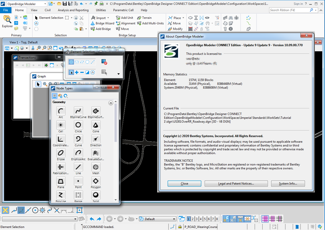Expand Element Selection extended settings arrow
Viewport: 325px width, 230px height.
coord(119,74)
